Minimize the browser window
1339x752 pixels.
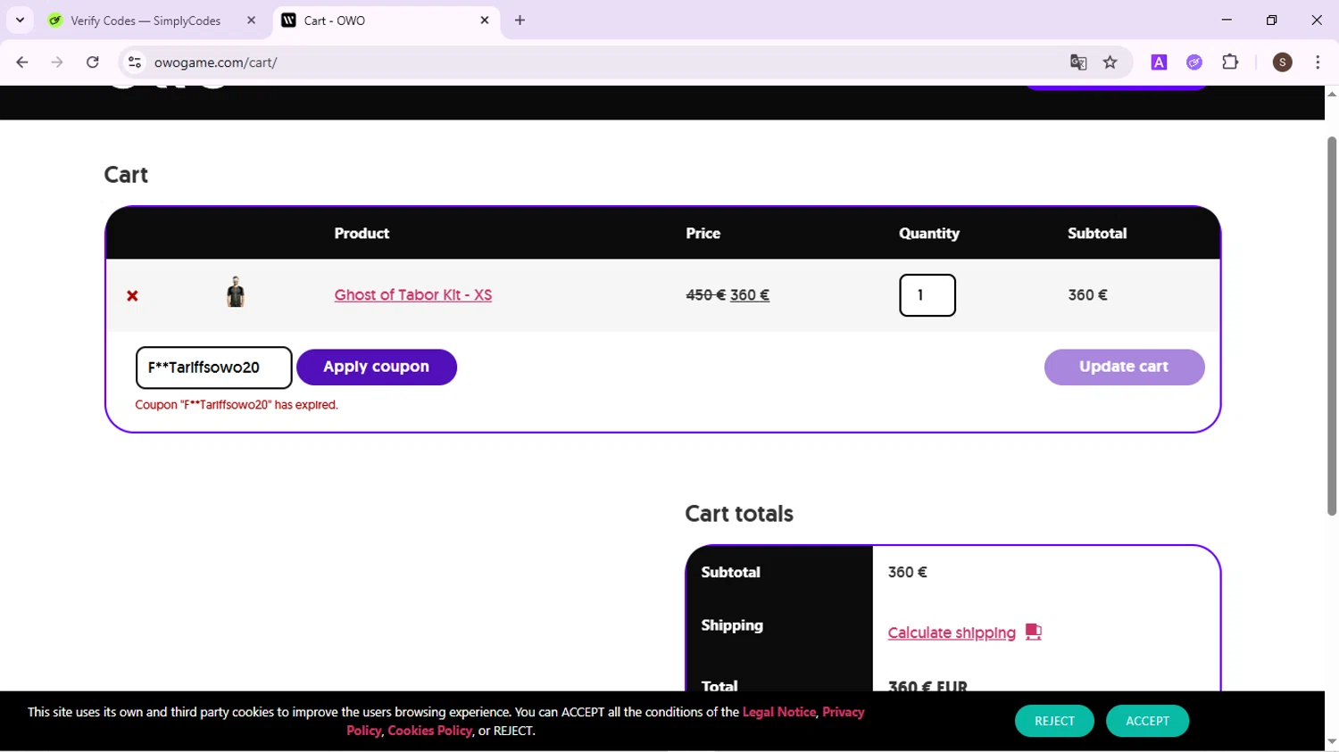pos(1227,20)
